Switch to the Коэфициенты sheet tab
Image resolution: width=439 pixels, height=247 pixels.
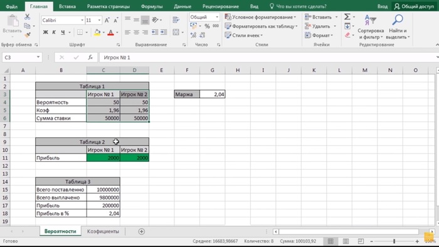[103, 231]
